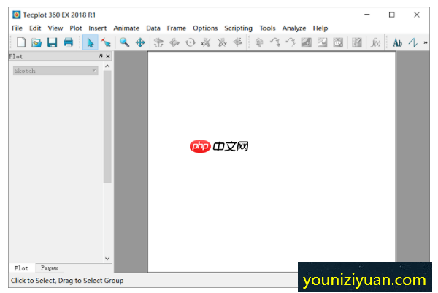Click the disabled X-axis rotate icon
Image resolution: width=438 pixels, height=293 pixels.
click(206, 42)
